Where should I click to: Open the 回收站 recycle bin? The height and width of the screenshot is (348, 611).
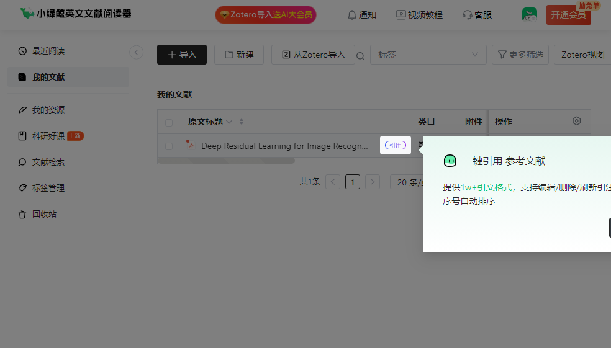point(68,214)
